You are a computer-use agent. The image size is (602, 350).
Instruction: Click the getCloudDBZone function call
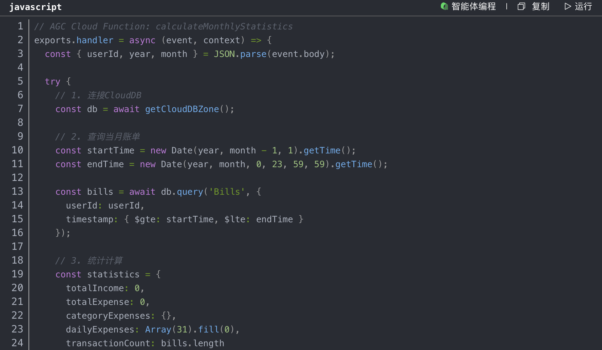pos(182,109)
